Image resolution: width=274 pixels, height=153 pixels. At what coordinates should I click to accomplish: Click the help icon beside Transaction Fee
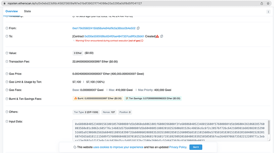[x=7, y=62]
